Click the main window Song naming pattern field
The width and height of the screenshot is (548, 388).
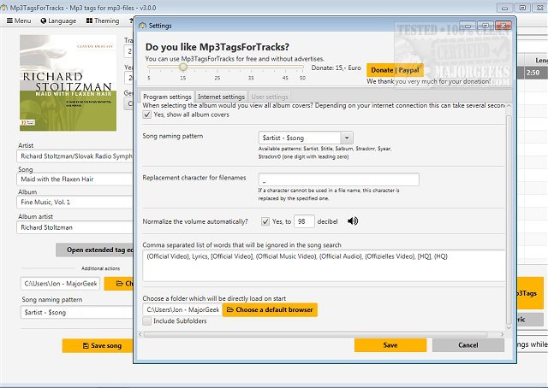click(77, 312)
